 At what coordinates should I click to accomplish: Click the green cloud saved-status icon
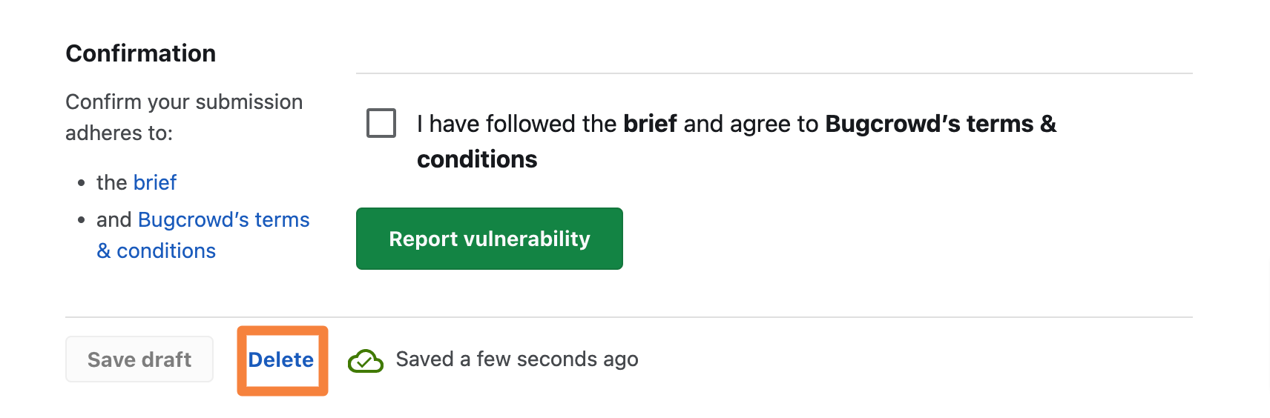(x=365, y=361)
